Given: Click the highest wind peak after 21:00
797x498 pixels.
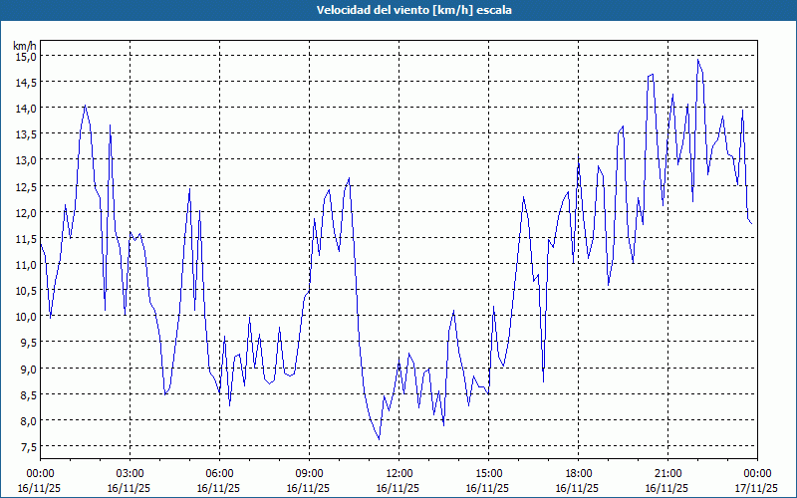Looking at the screenshot, I should 698,60.
